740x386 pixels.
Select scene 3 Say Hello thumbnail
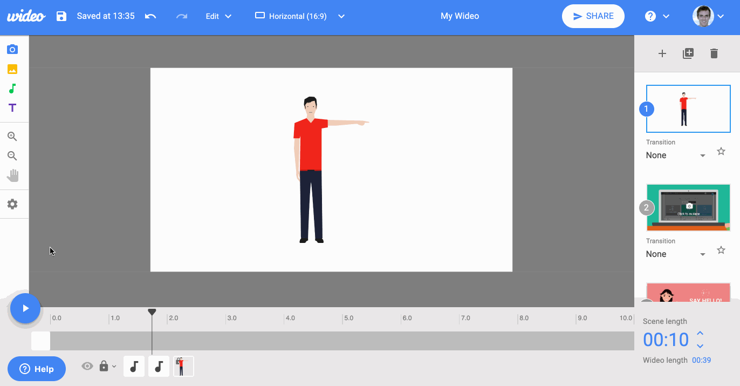pos(688,292)
